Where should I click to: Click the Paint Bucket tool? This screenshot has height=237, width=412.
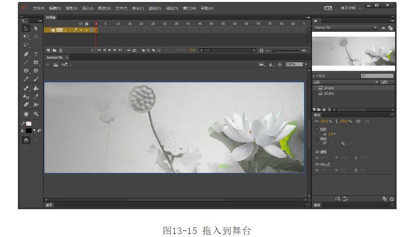26,96
